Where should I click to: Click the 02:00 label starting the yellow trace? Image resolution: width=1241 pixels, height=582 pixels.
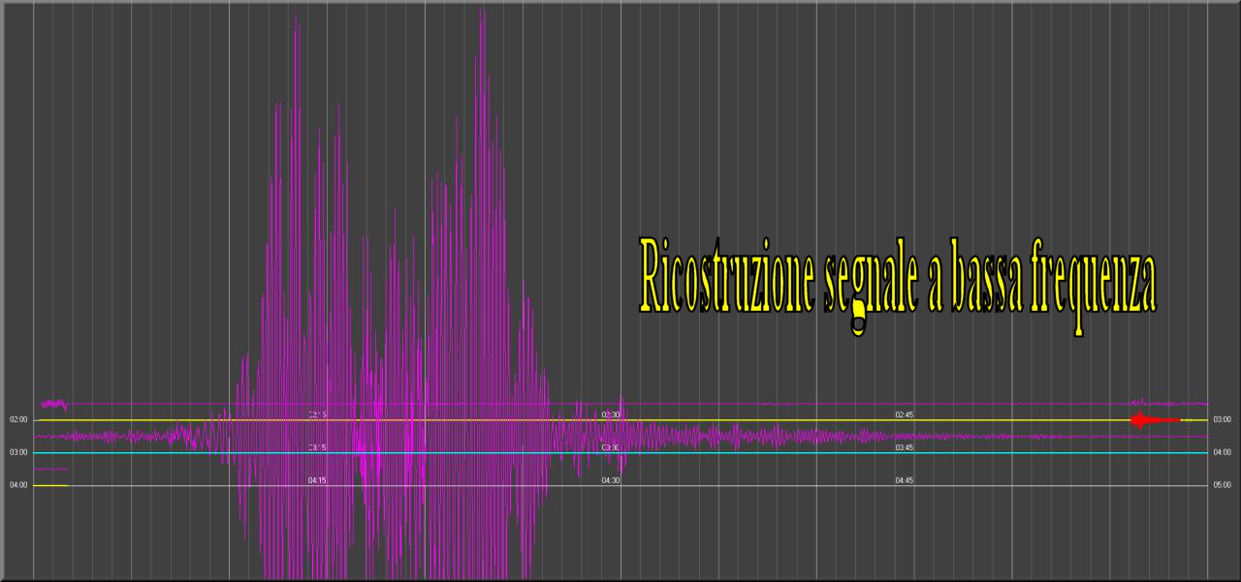pos(18,420)
